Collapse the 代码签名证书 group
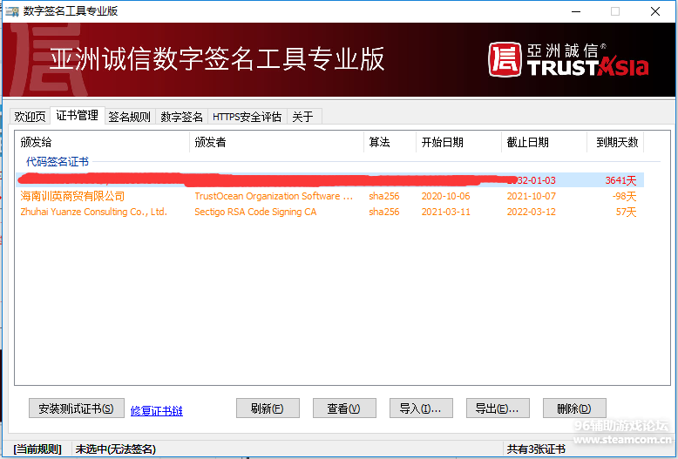The image size is (678, 459). coord(58,162)
